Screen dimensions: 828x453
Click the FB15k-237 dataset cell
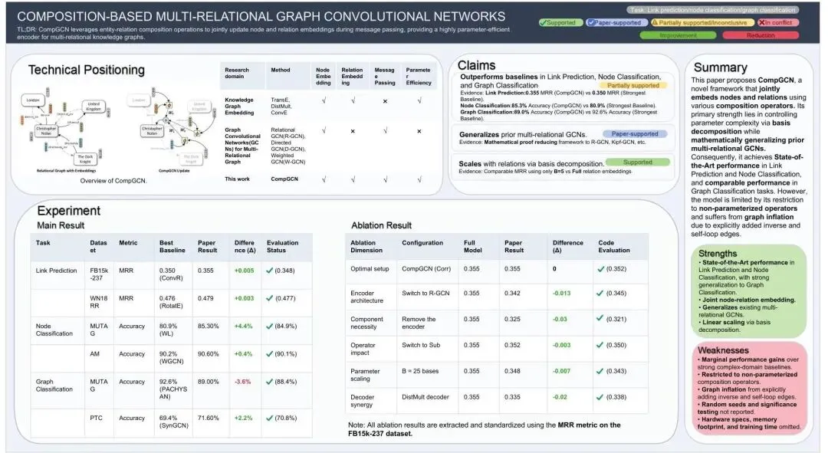click(x=99, y=274)
